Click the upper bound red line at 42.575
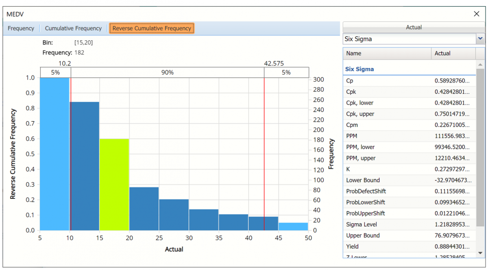Screen dimensions: 488x270 tap(264, 154)
